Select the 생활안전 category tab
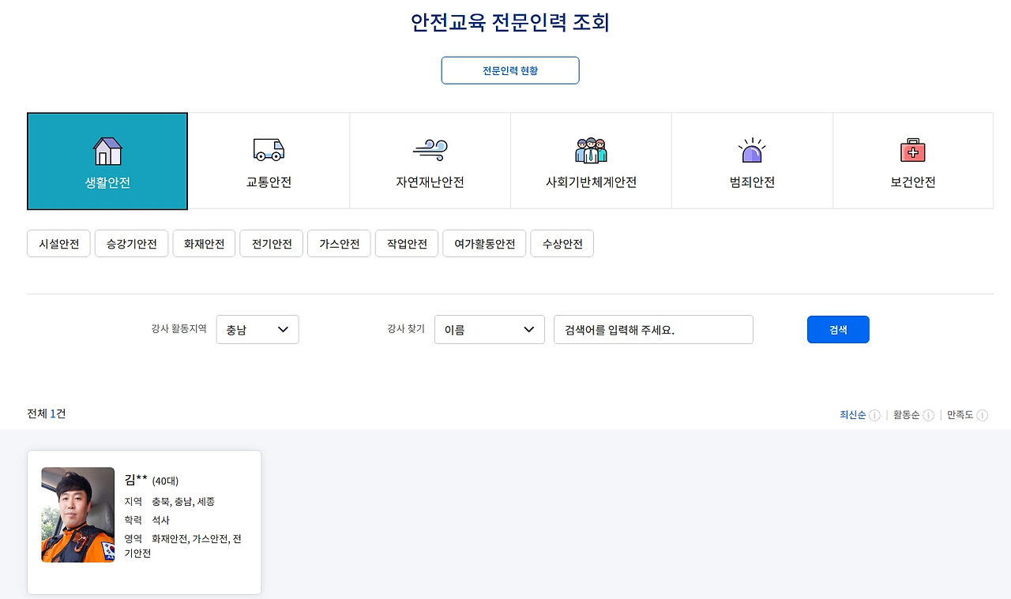The height and width of the screenshot is (599, 1011). pos(107,161)
